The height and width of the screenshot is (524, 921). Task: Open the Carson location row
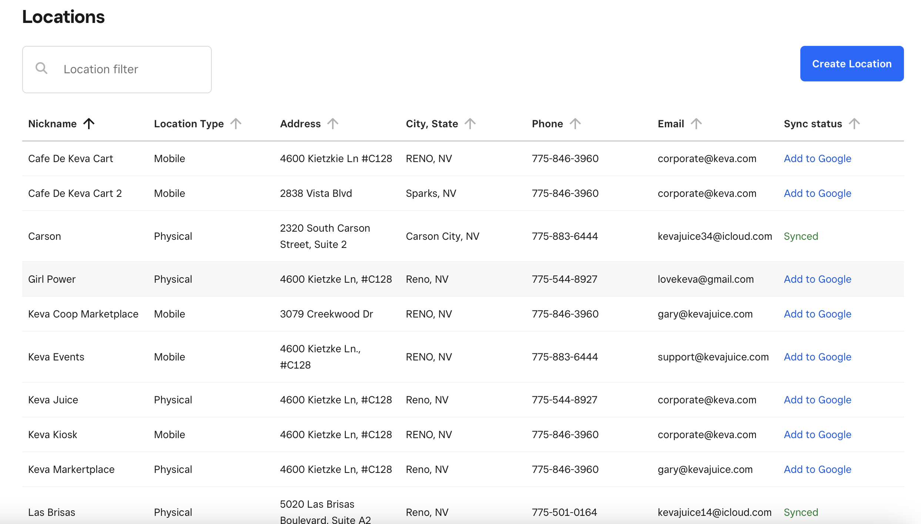pyautogui.click(x=44, y=236)
